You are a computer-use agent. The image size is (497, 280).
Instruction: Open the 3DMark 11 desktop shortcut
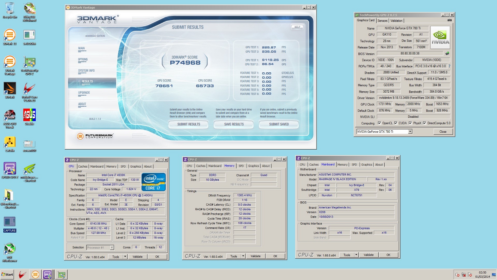pos(10,37)
